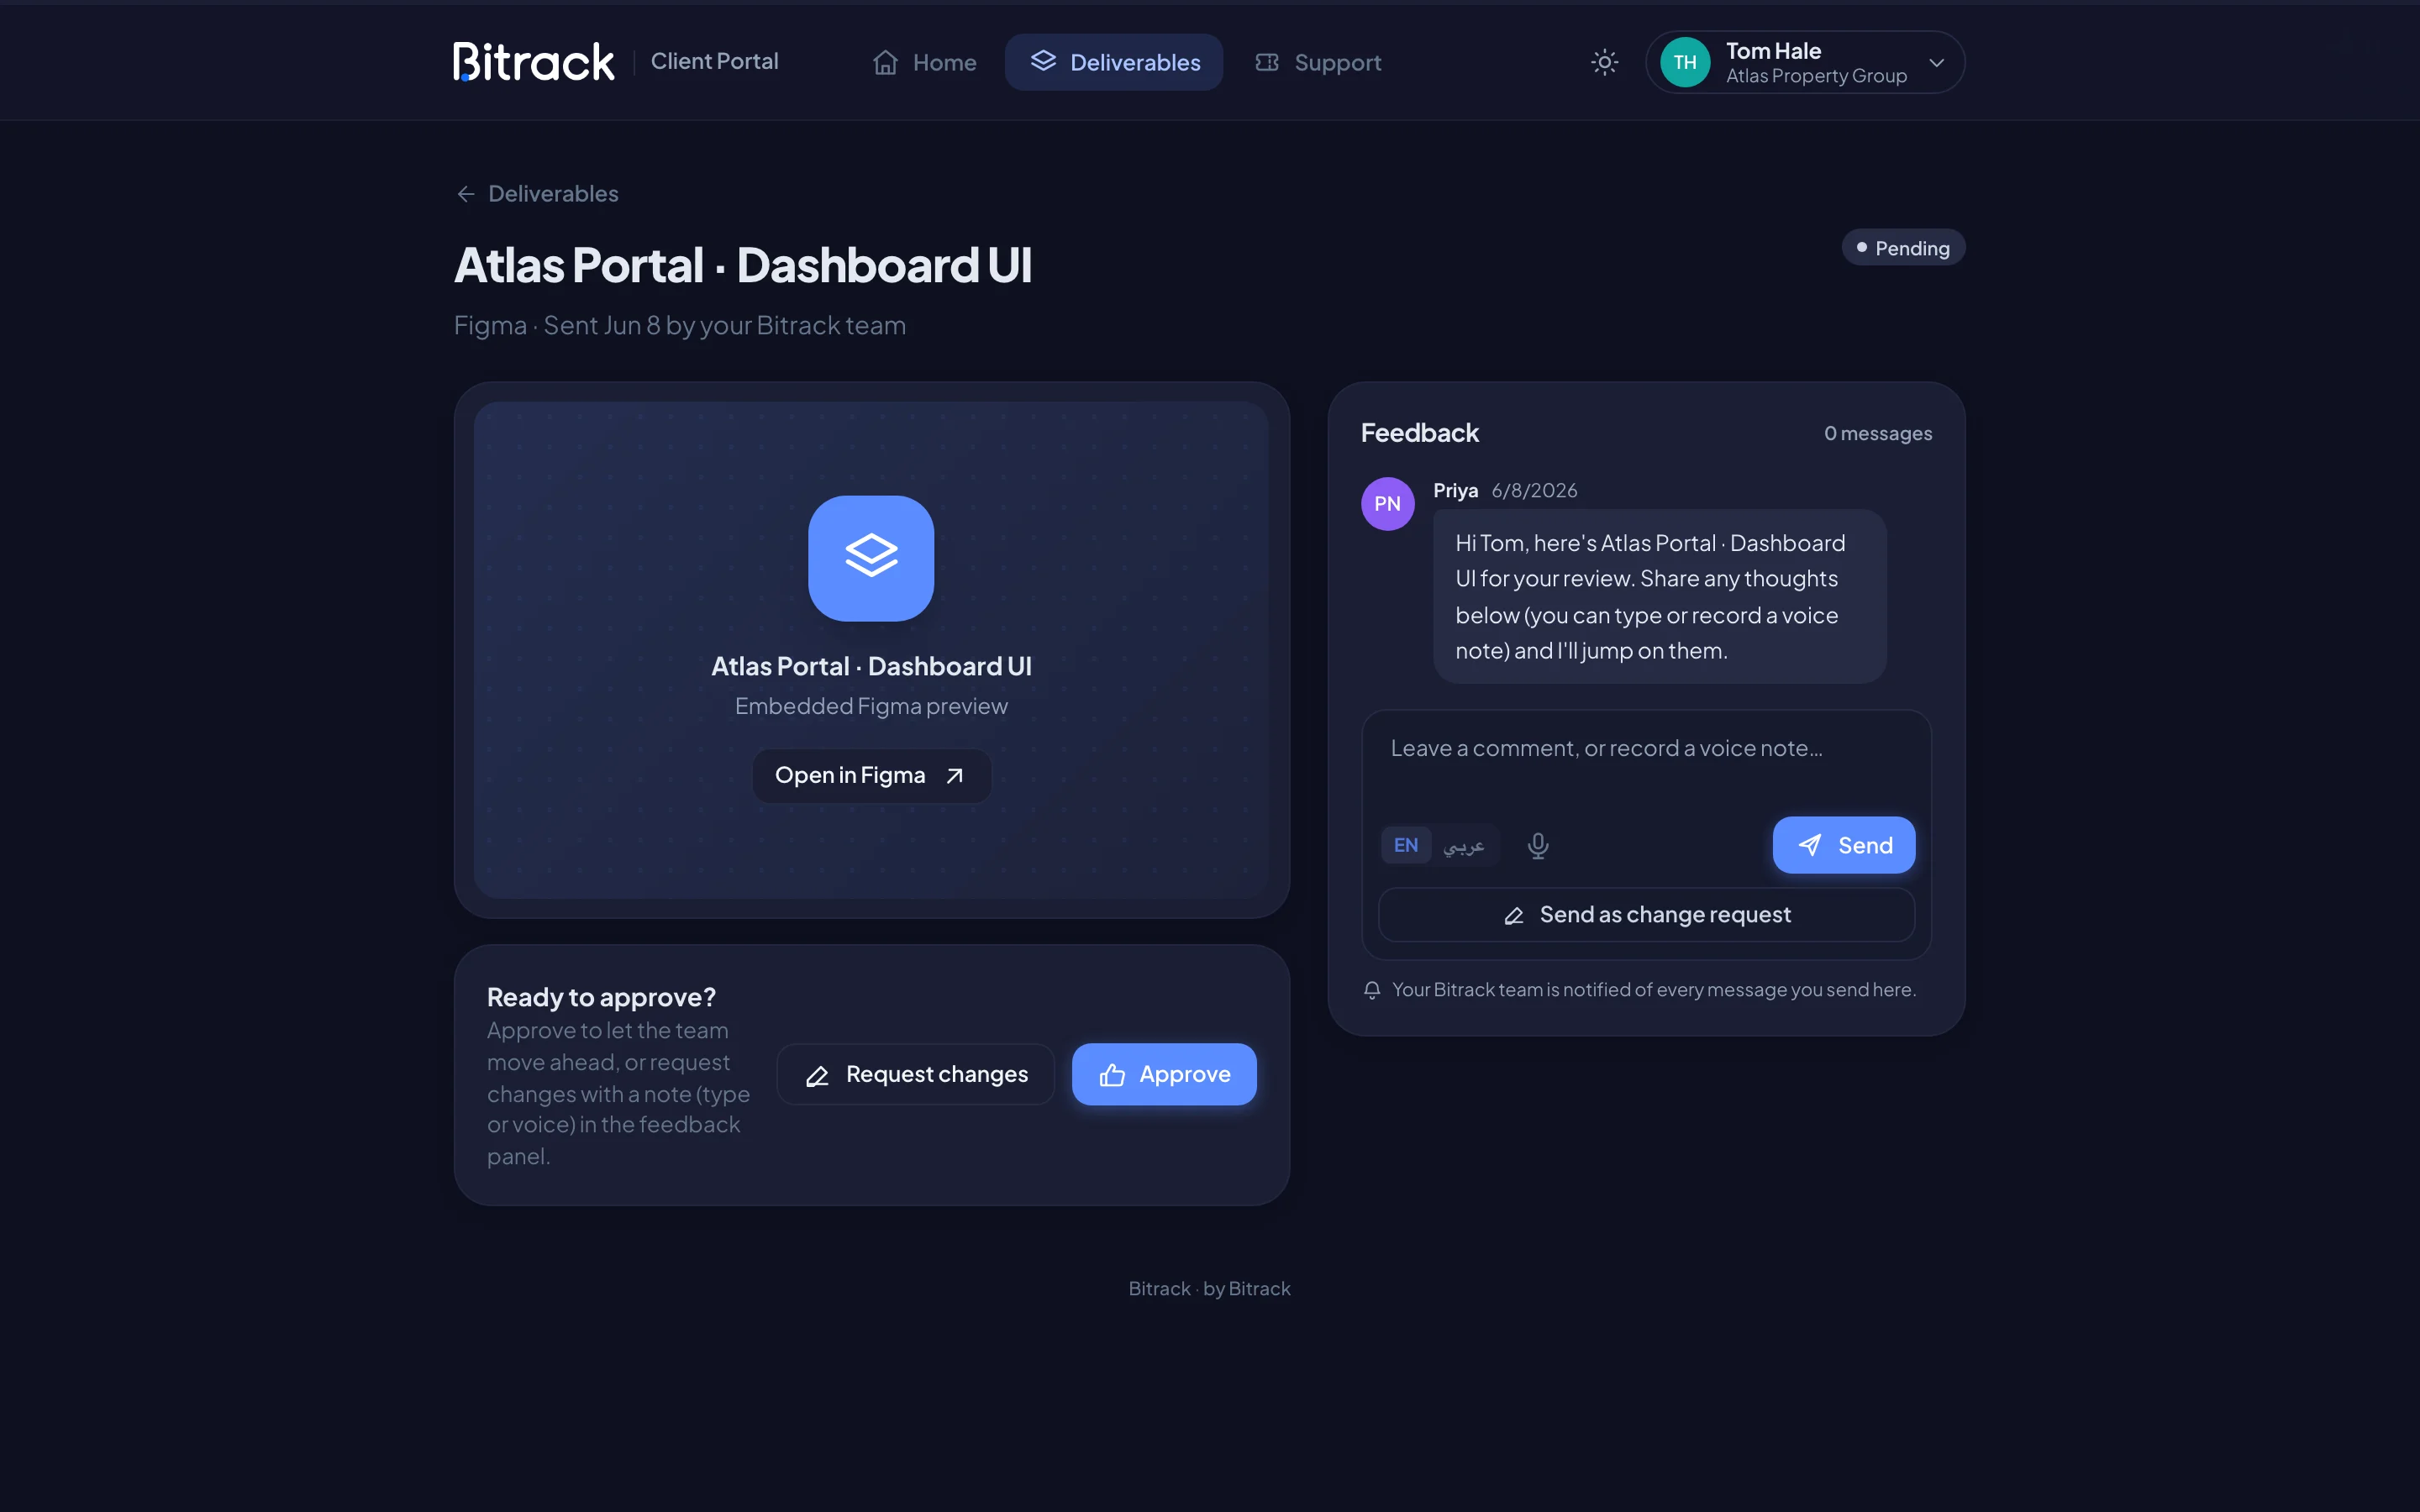Viewport: 2420px width, 1512px height.
Task: Click Send as change request
Action: tap(1646, 915)
